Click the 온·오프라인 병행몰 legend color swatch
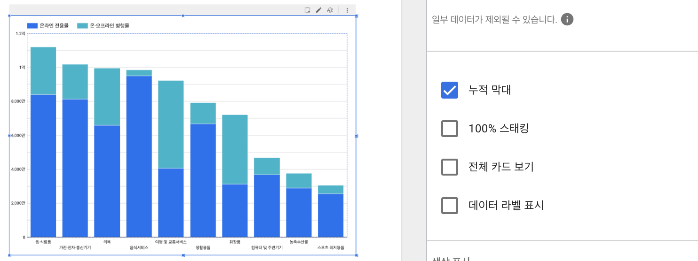The width and height of the screenshot is (698, 261). 82,26
